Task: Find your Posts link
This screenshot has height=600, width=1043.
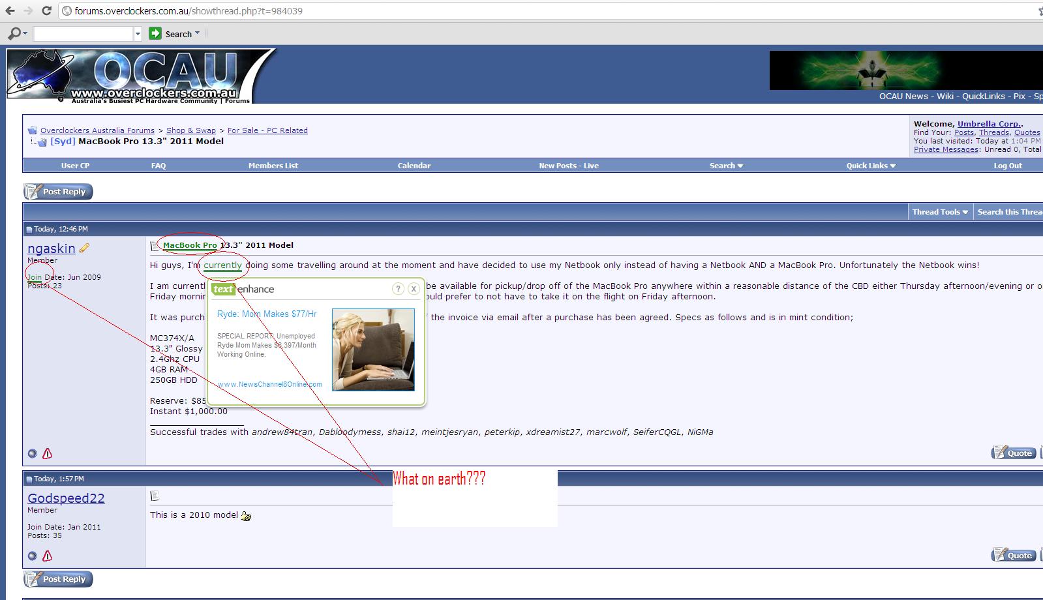Action: click(964, 132)
